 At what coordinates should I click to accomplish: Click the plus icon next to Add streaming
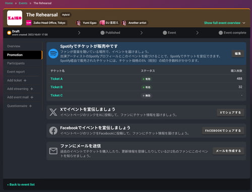point(32,89)
